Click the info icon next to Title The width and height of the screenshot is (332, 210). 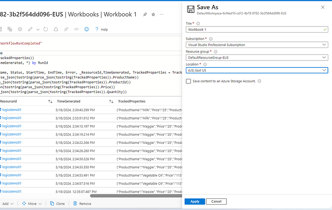(x=198, y=24)
